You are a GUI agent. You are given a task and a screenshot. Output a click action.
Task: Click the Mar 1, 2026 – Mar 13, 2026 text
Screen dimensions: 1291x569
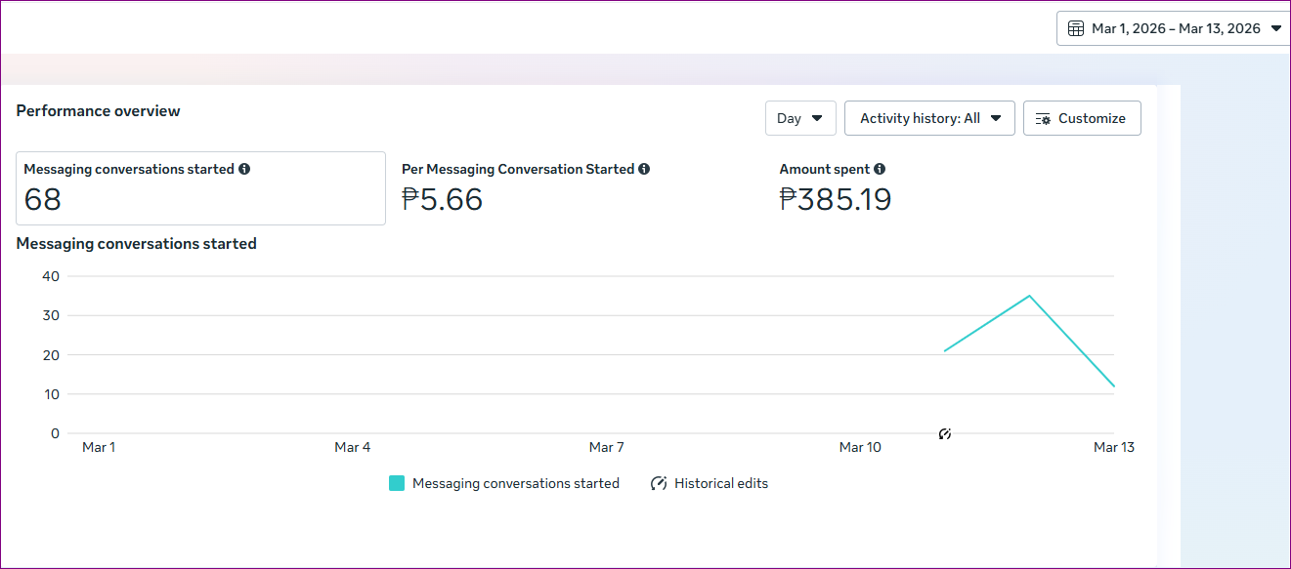pos(1176,28)
